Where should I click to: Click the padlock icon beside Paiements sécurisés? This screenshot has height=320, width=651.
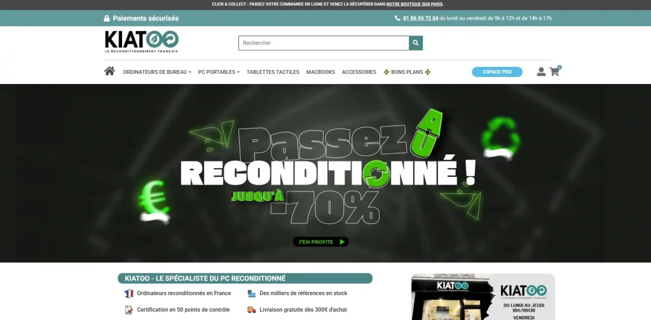[x=107, y=18]
